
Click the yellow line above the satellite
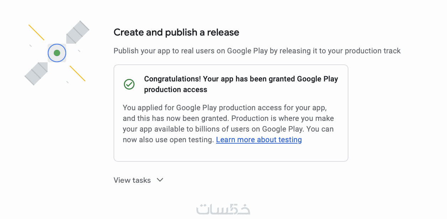[36, 32]
